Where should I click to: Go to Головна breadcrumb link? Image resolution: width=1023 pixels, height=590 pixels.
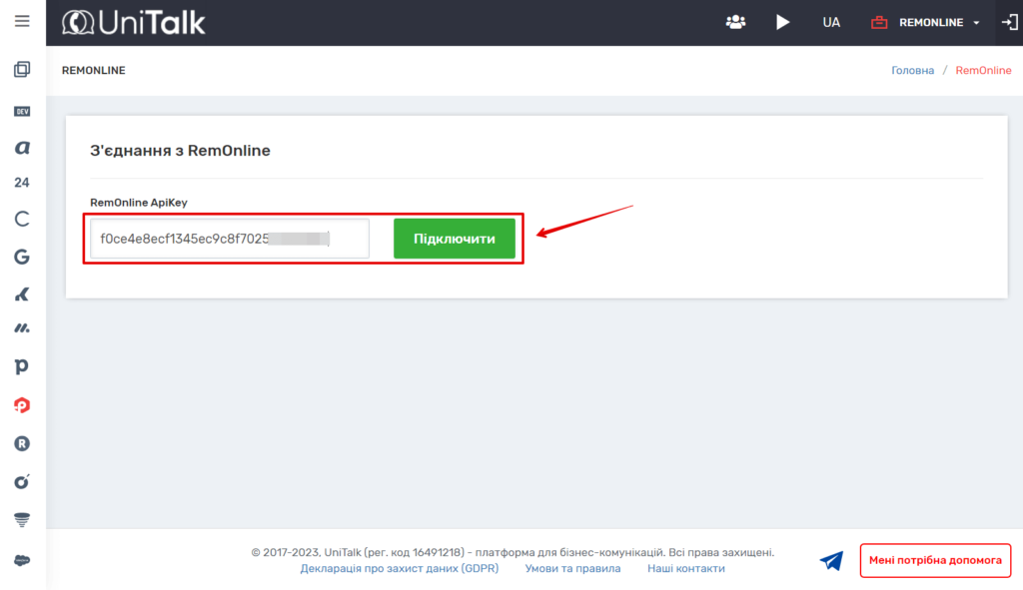pos(912,71)
